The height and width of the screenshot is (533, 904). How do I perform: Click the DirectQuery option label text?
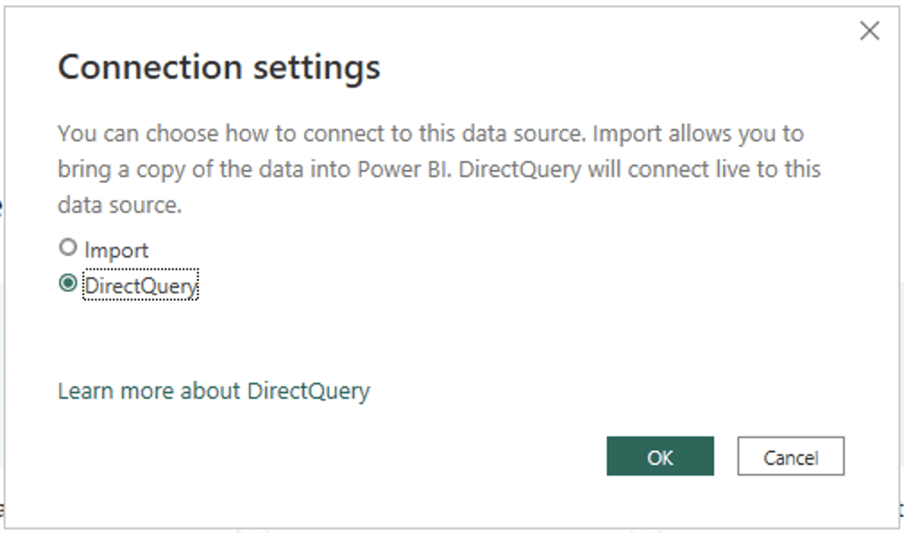coord(141,285)
